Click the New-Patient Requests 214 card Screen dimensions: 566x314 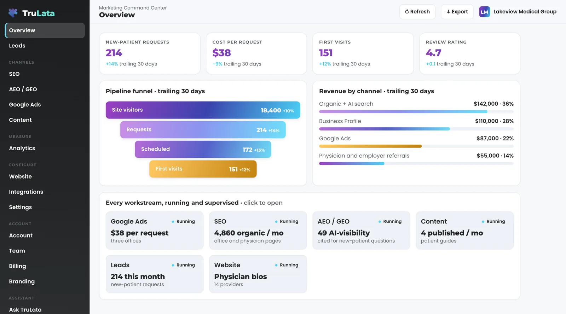coord(150,53)
